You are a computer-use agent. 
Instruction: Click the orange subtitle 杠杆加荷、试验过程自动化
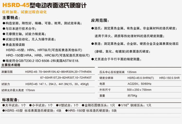pyautogui.click(x=25, y=12)
